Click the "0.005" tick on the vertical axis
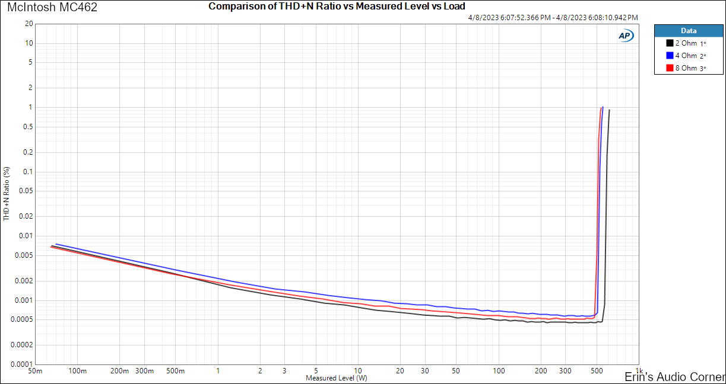The image size is (726, 384). (x=24, y=255)
